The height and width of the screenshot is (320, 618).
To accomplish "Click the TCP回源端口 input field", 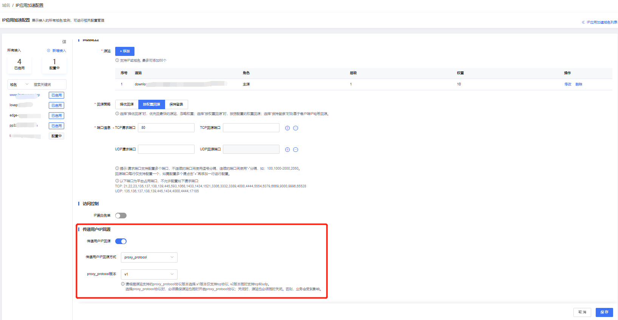I will coord(251,128).
